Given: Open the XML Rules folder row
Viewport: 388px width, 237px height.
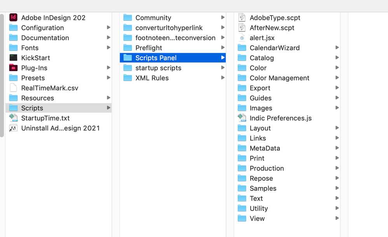Looking at the screenshot, I should 173,78.
